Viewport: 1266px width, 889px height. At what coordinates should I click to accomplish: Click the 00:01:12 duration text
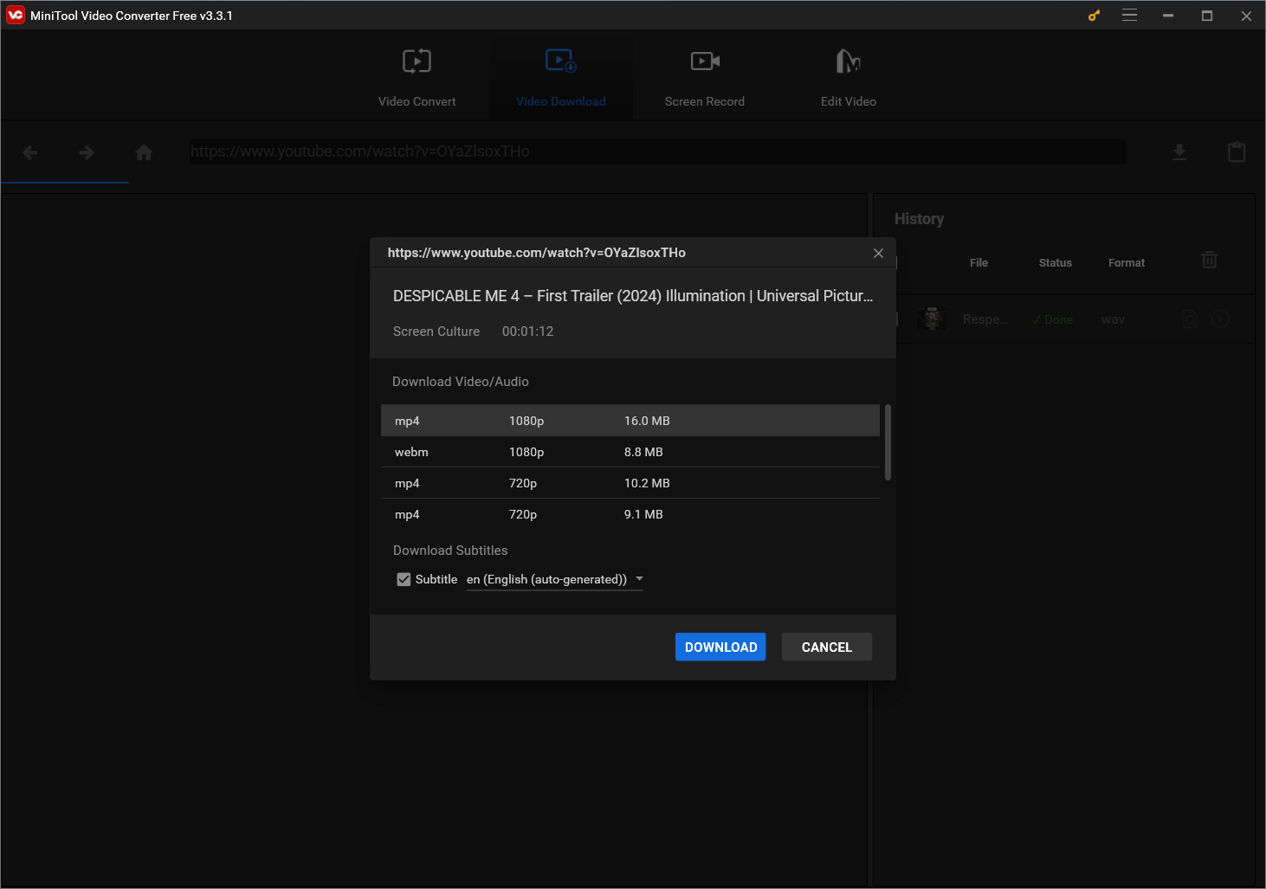tap(527, 332)
